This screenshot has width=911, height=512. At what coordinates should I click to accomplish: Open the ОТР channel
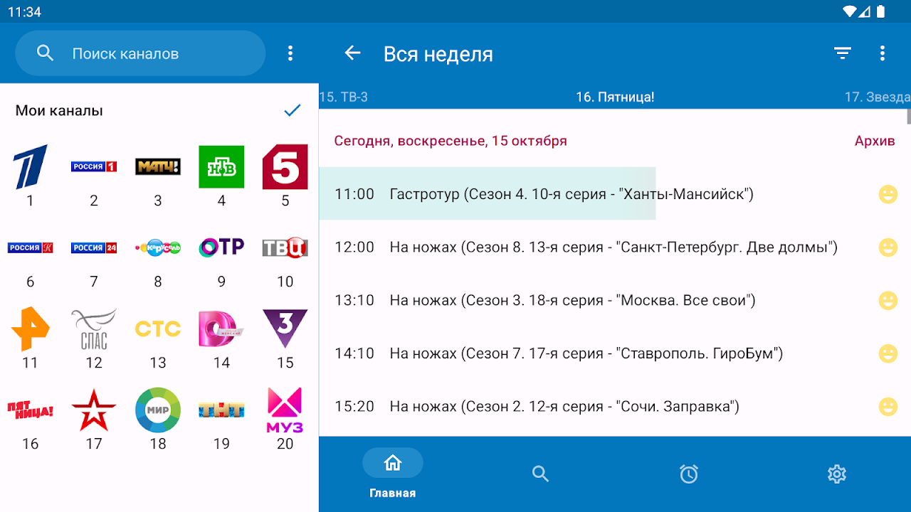221,247
